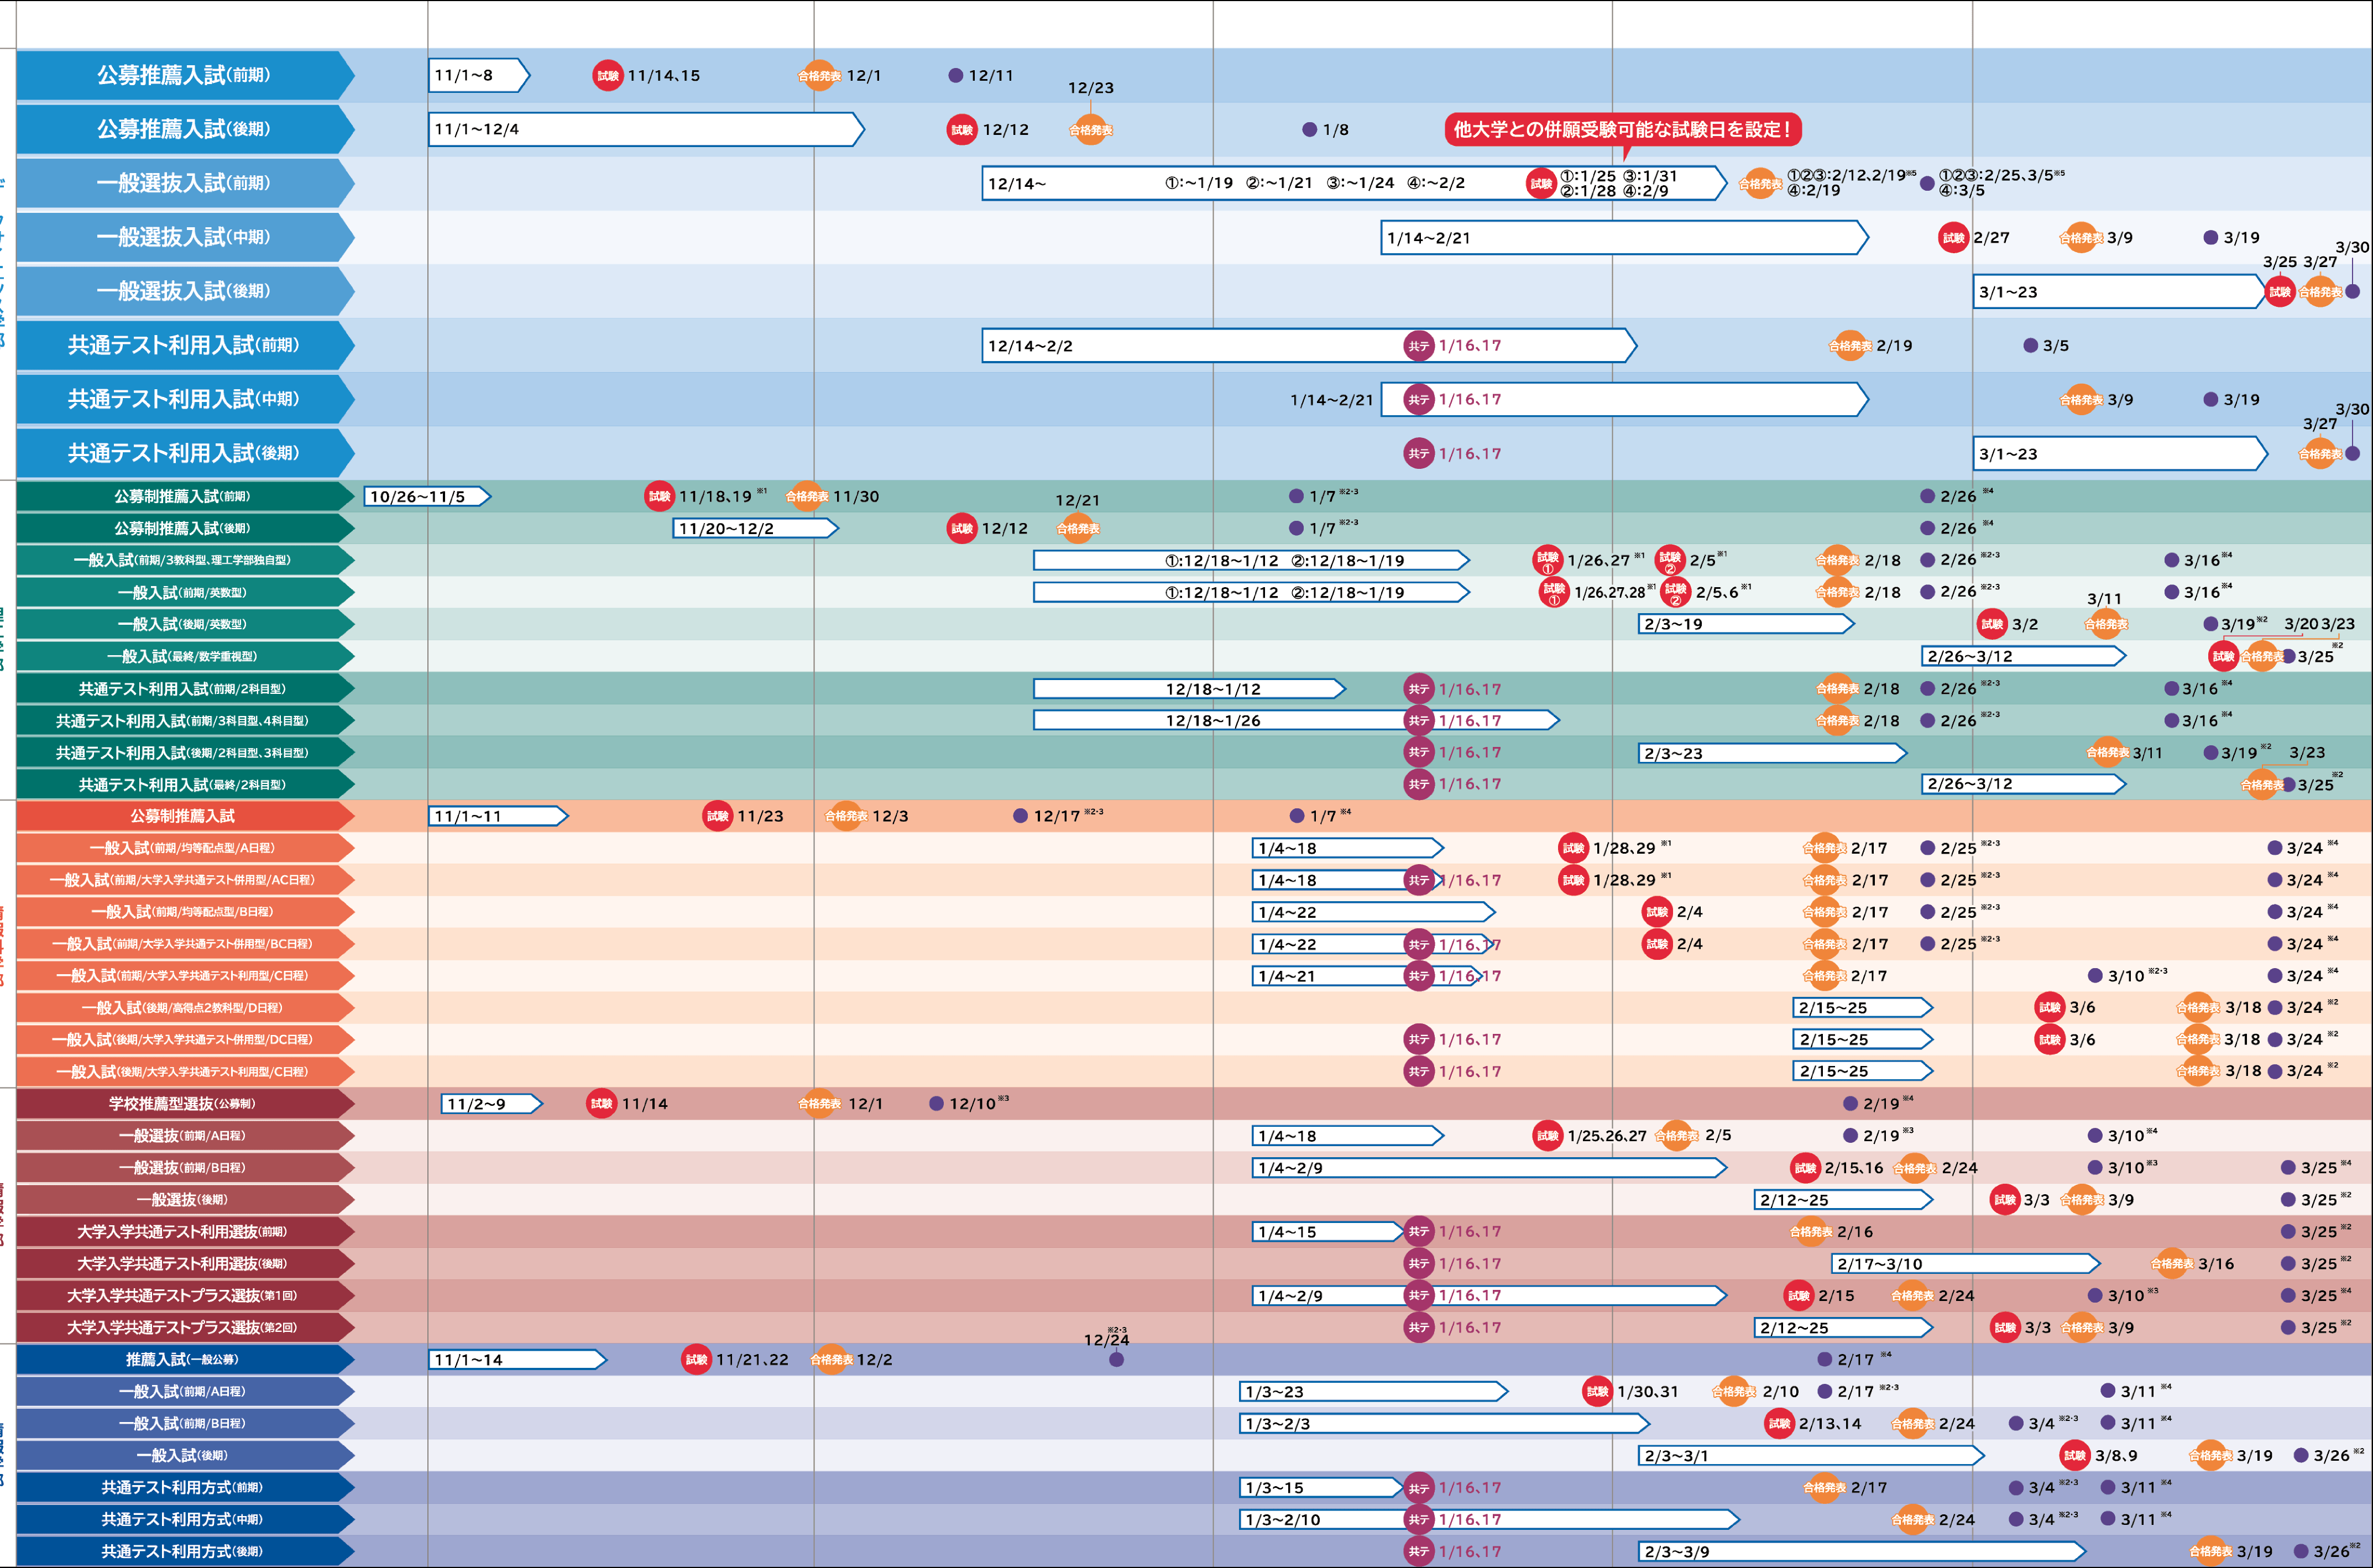Click the 共テ icon in 共通テスト利用入試(前期) row
2373x1568 pixels.
[1419, 345]
